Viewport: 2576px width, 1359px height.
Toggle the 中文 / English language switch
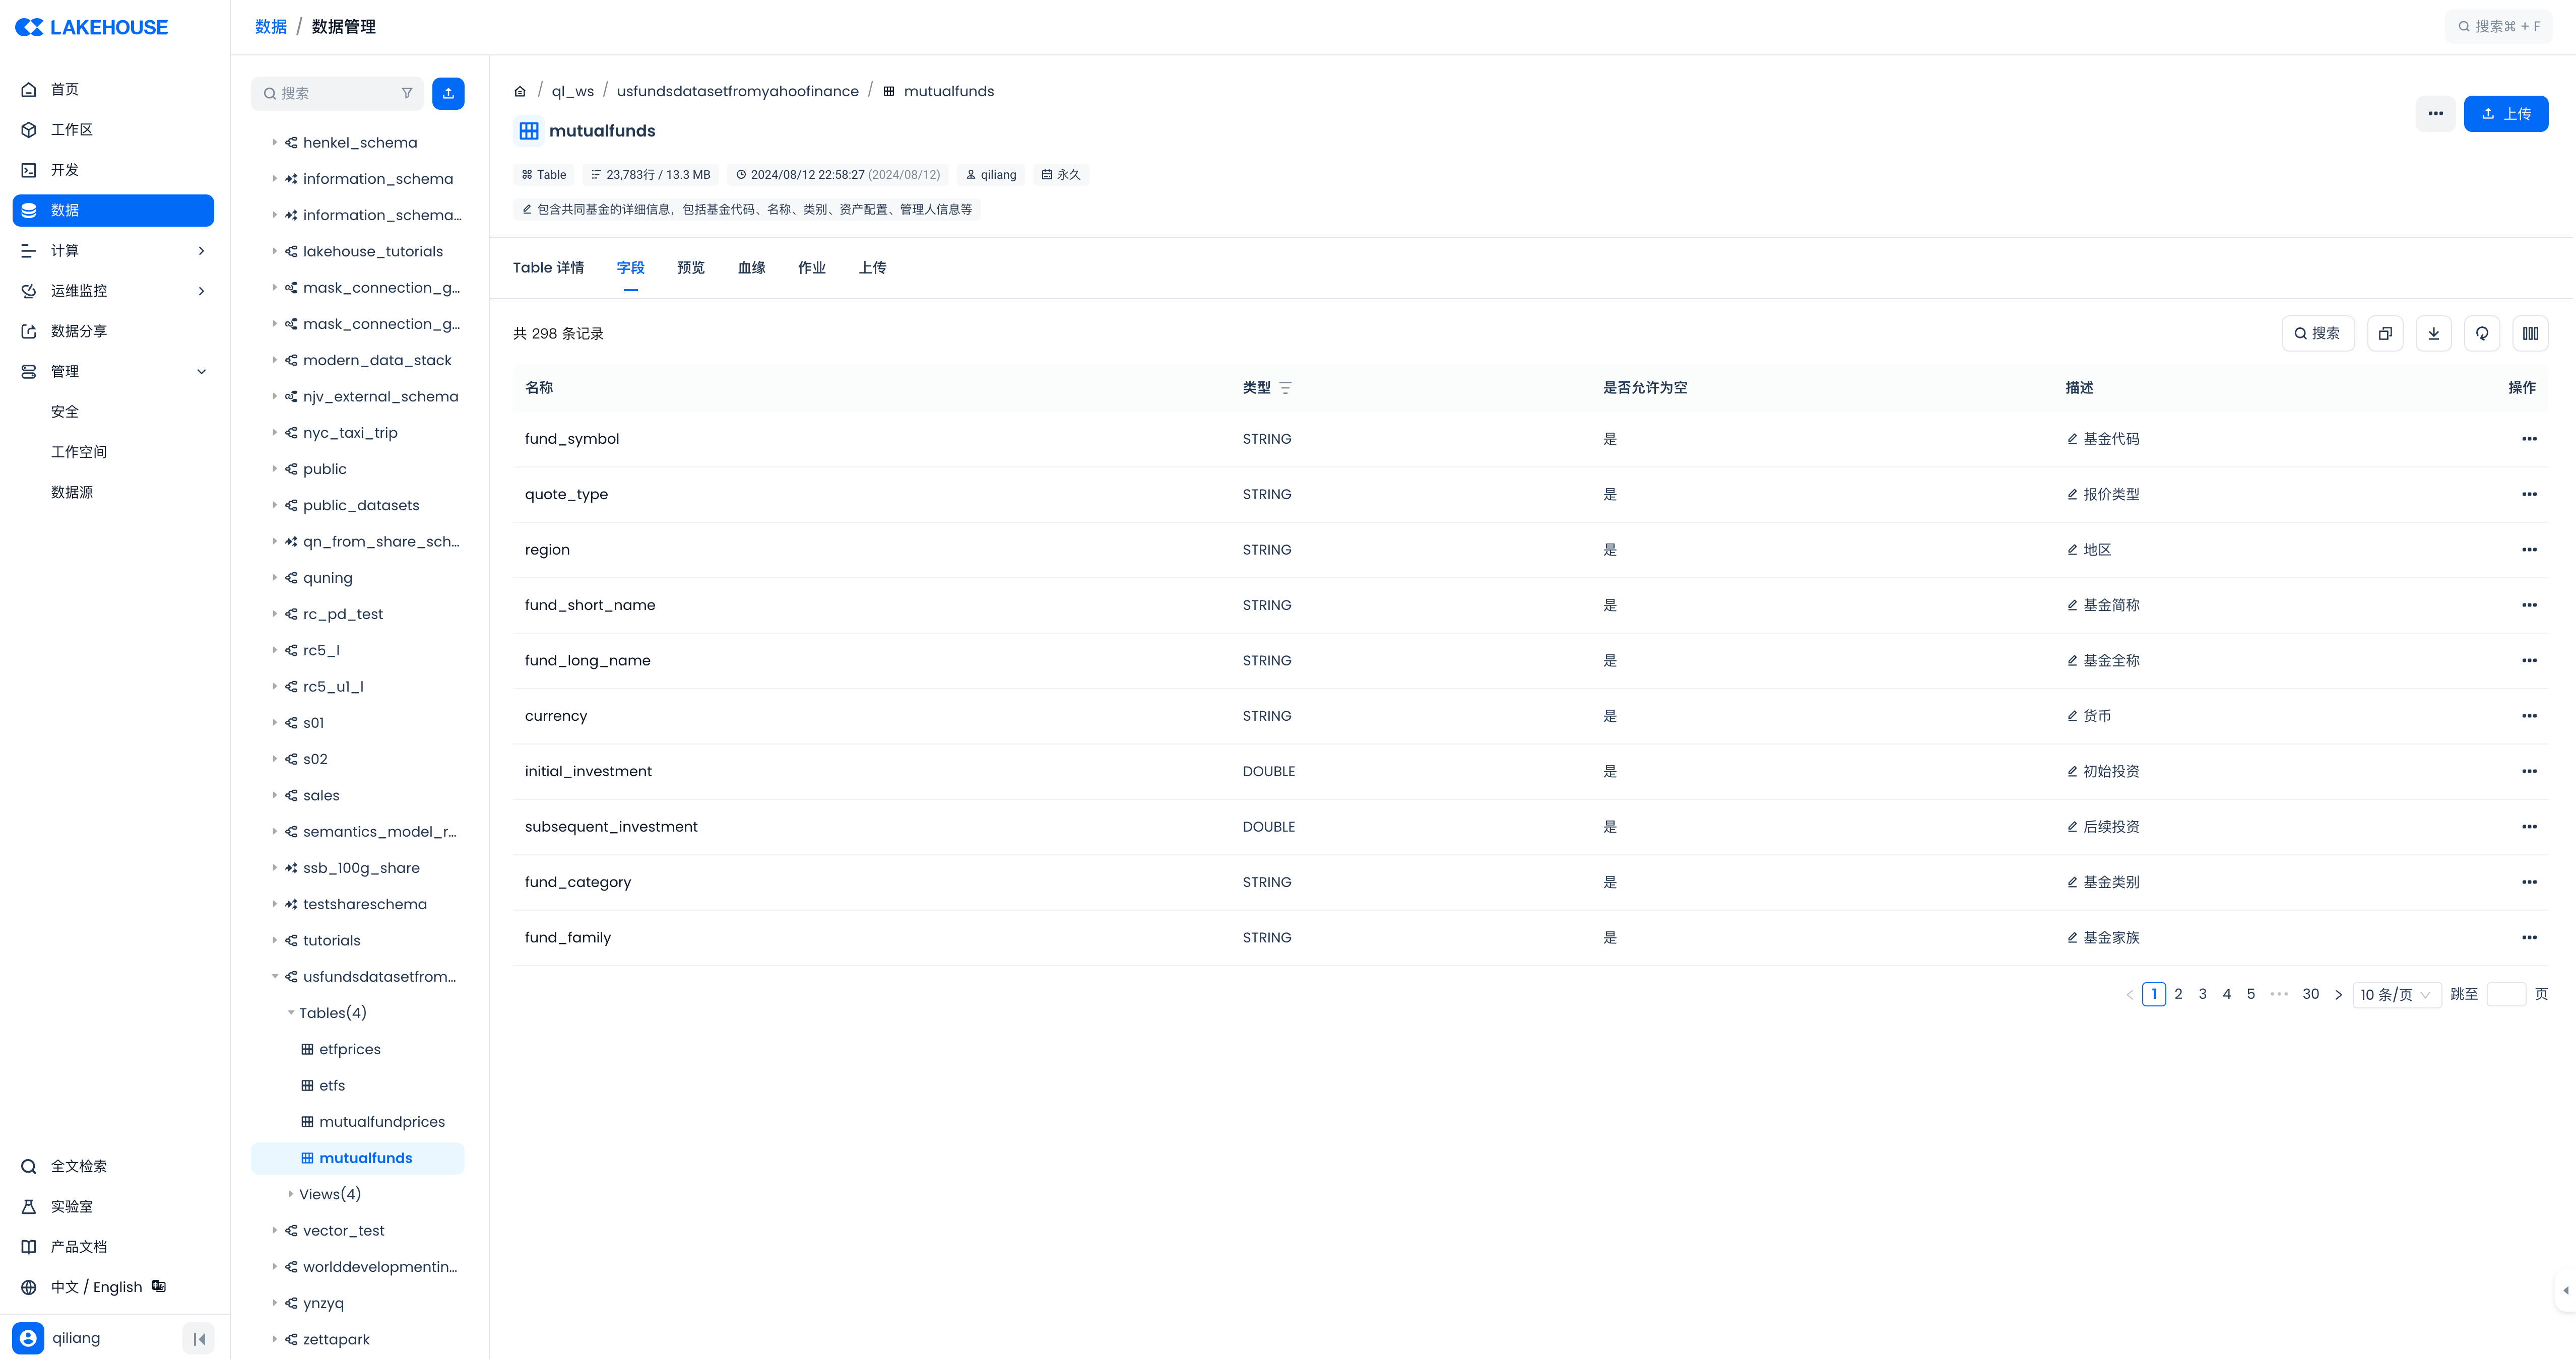97,1287
